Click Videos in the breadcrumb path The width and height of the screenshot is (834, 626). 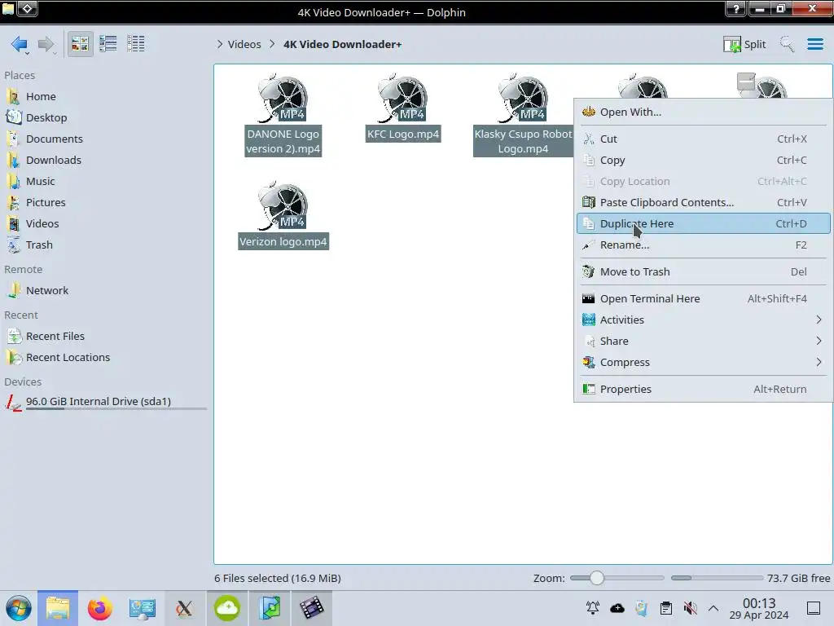[x=244, y=44]
